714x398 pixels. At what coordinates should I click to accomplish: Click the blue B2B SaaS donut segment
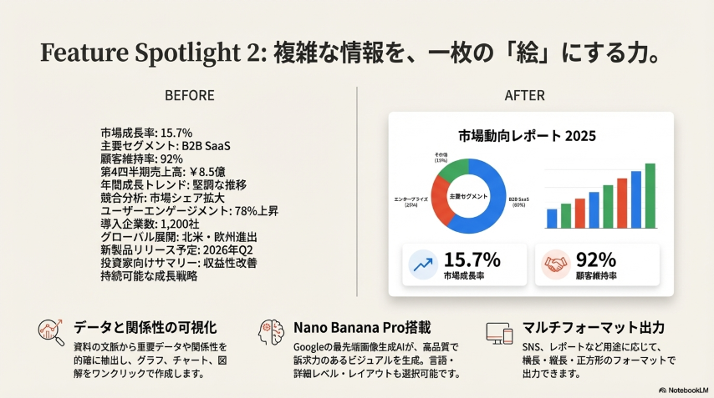pyautogui.click(x=493, y=209)
